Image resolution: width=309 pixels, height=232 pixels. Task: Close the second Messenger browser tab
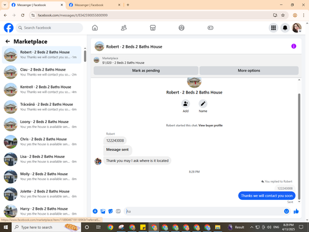click(x=119, y=5)
